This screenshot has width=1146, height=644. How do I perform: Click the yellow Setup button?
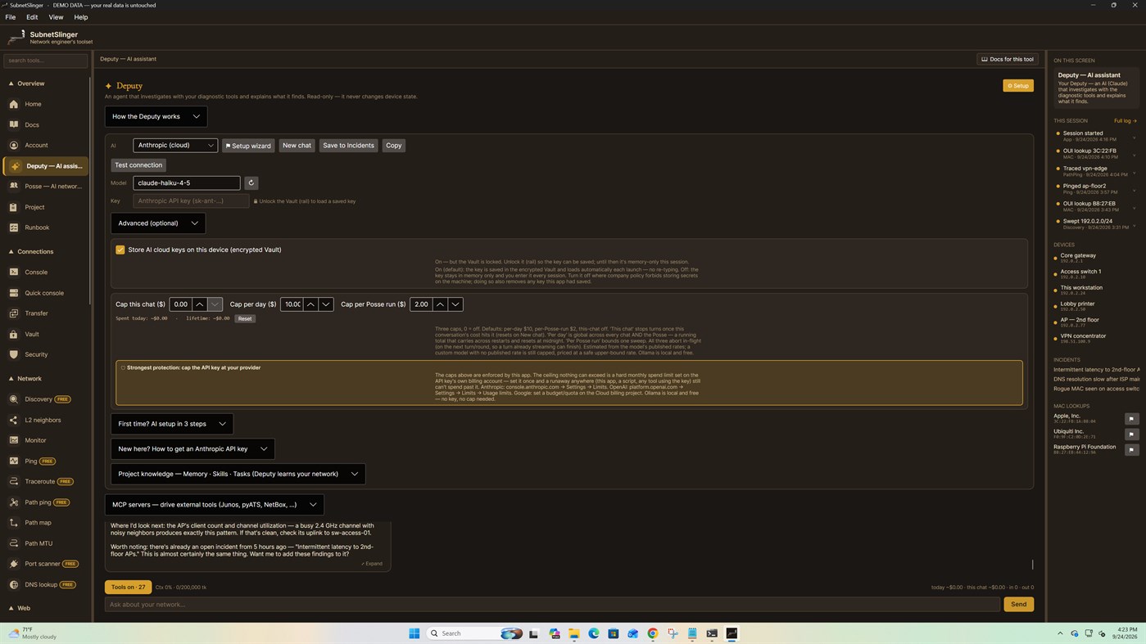tap(1018, 86)
